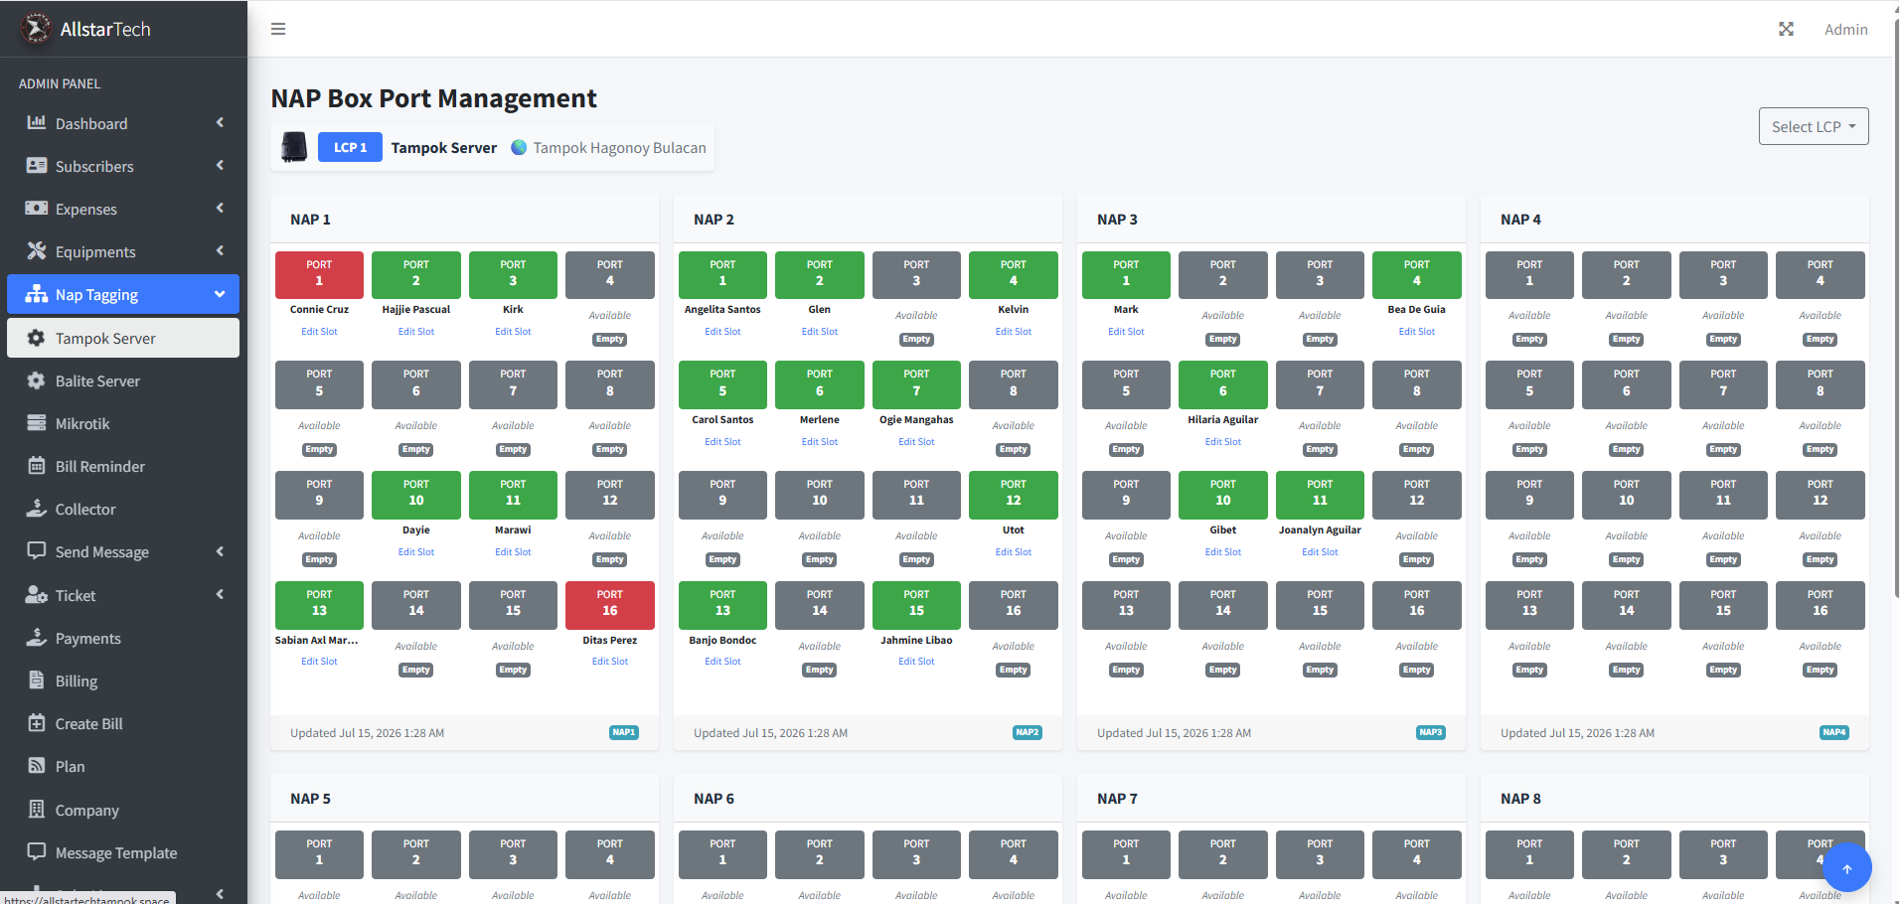Click the Message Template chat icon

click(37, 852)
